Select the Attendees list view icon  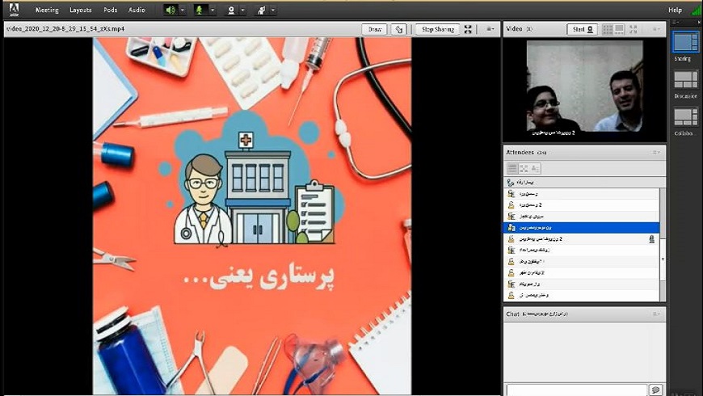(512, 169)
